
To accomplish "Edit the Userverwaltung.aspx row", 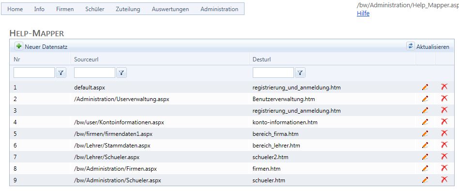I will tap(425, 99).
